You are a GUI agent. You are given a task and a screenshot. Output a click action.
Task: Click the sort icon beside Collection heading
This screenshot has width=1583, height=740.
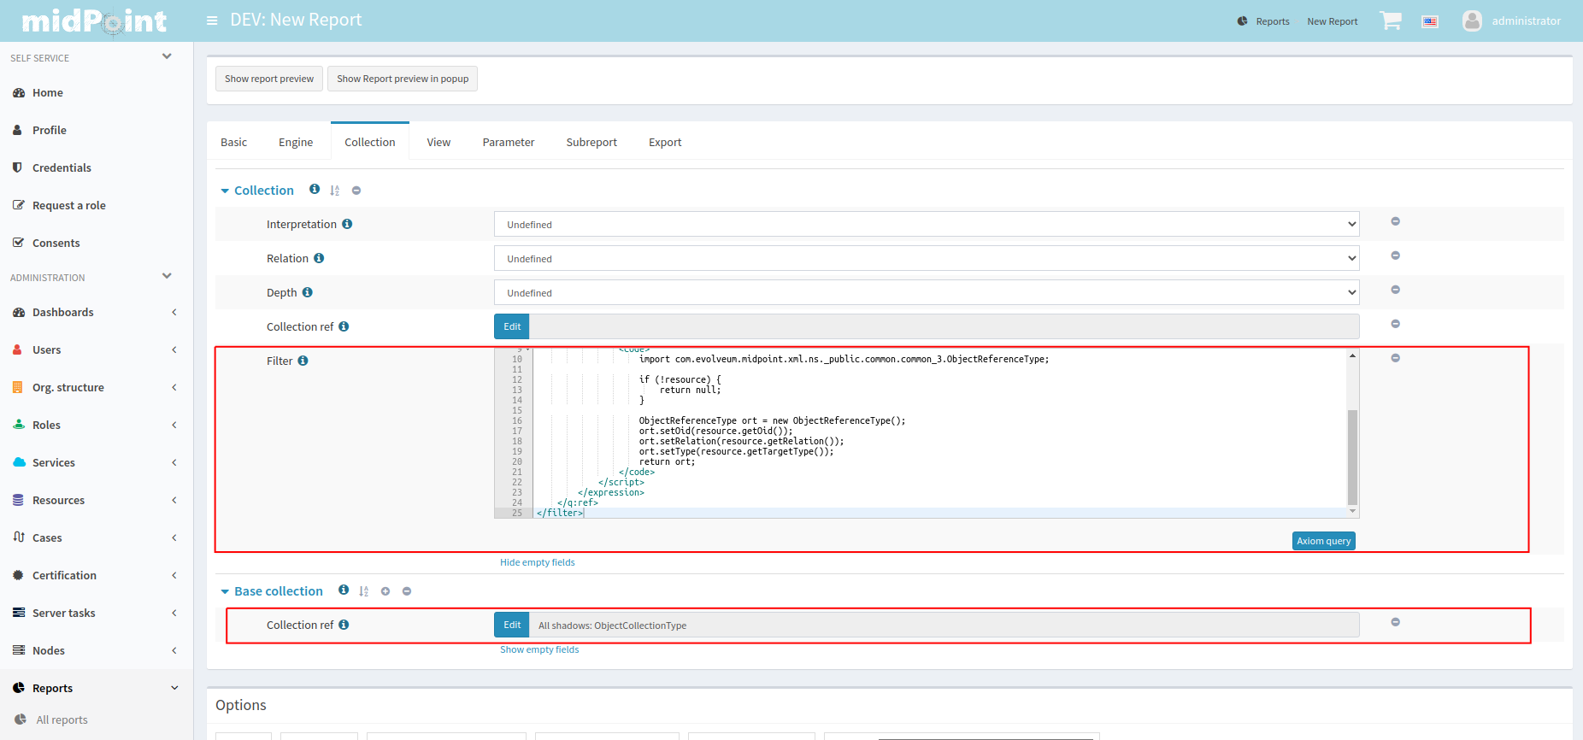click(x=335, y=191)
